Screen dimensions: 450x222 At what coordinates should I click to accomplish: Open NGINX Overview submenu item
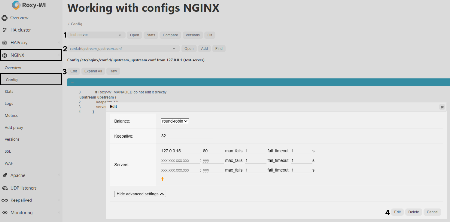tap(13, 68)
